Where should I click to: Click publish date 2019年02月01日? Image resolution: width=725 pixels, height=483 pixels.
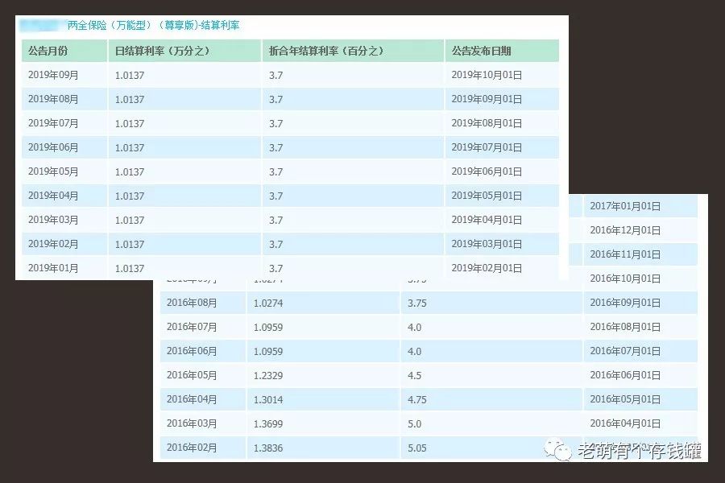coord(487,268)
